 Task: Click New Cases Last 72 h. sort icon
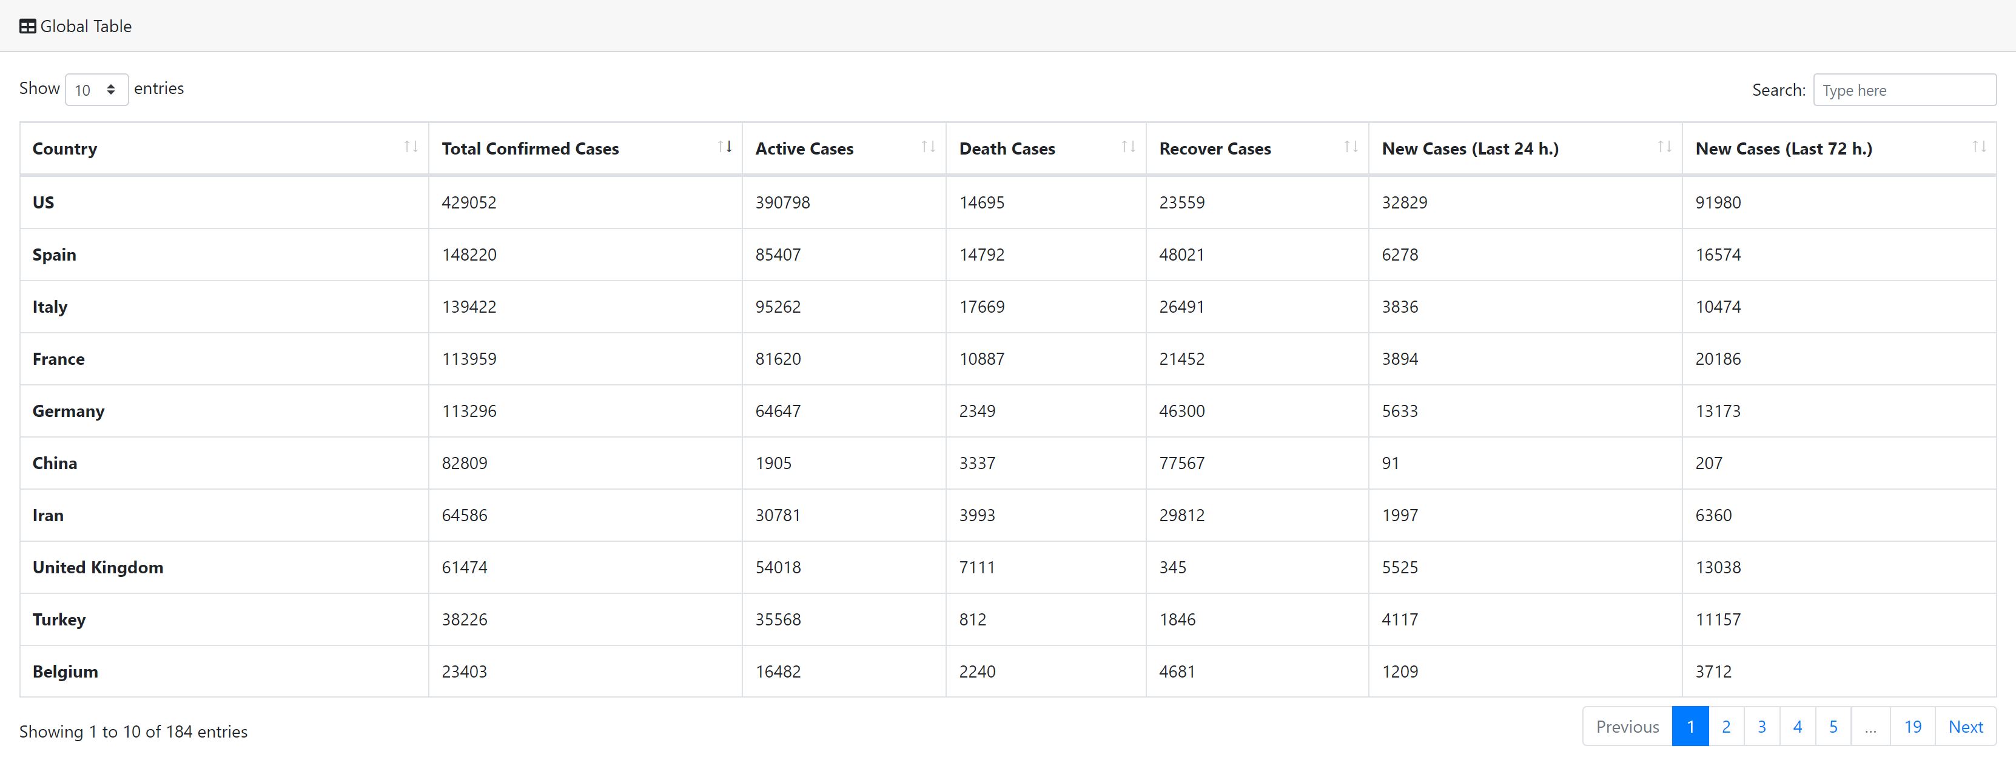[x=1979, y=147]
